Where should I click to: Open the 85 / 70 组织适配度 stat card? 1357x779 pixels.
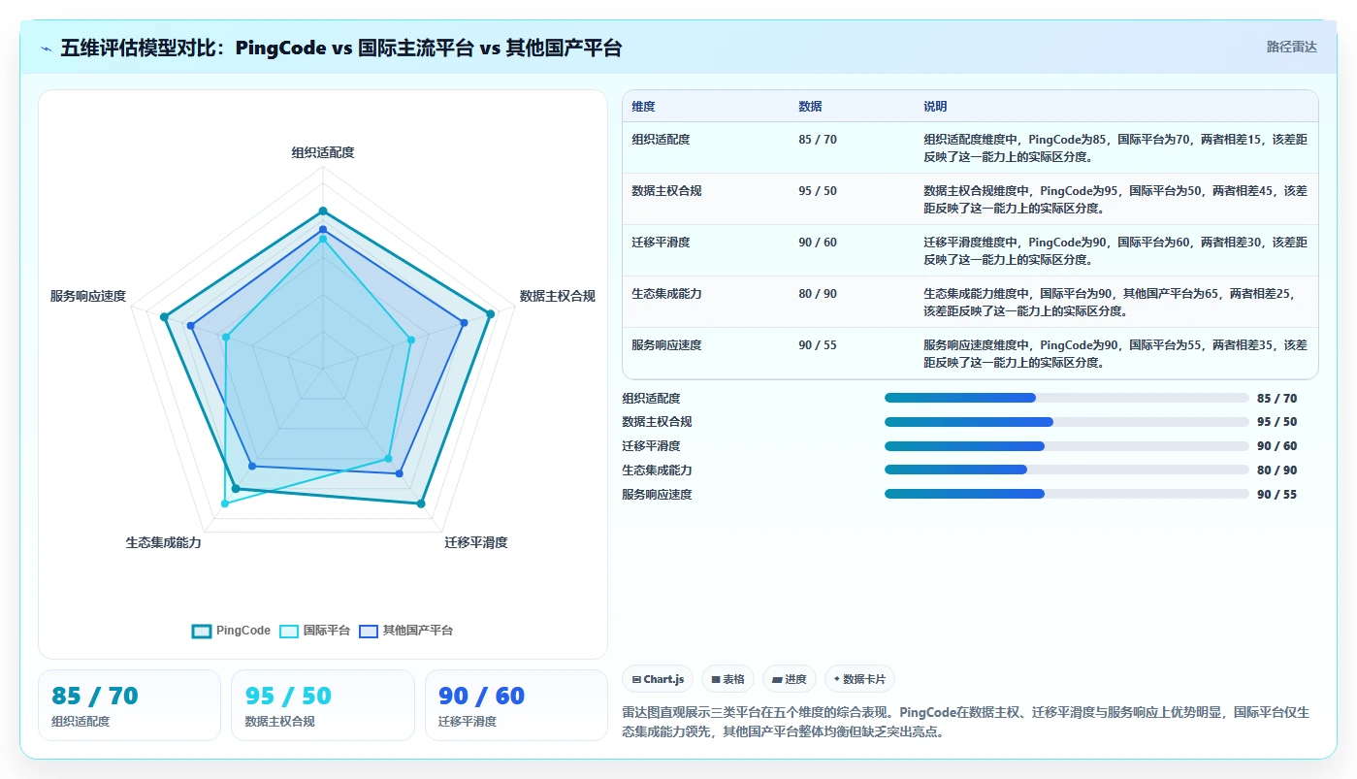[129, 705]
